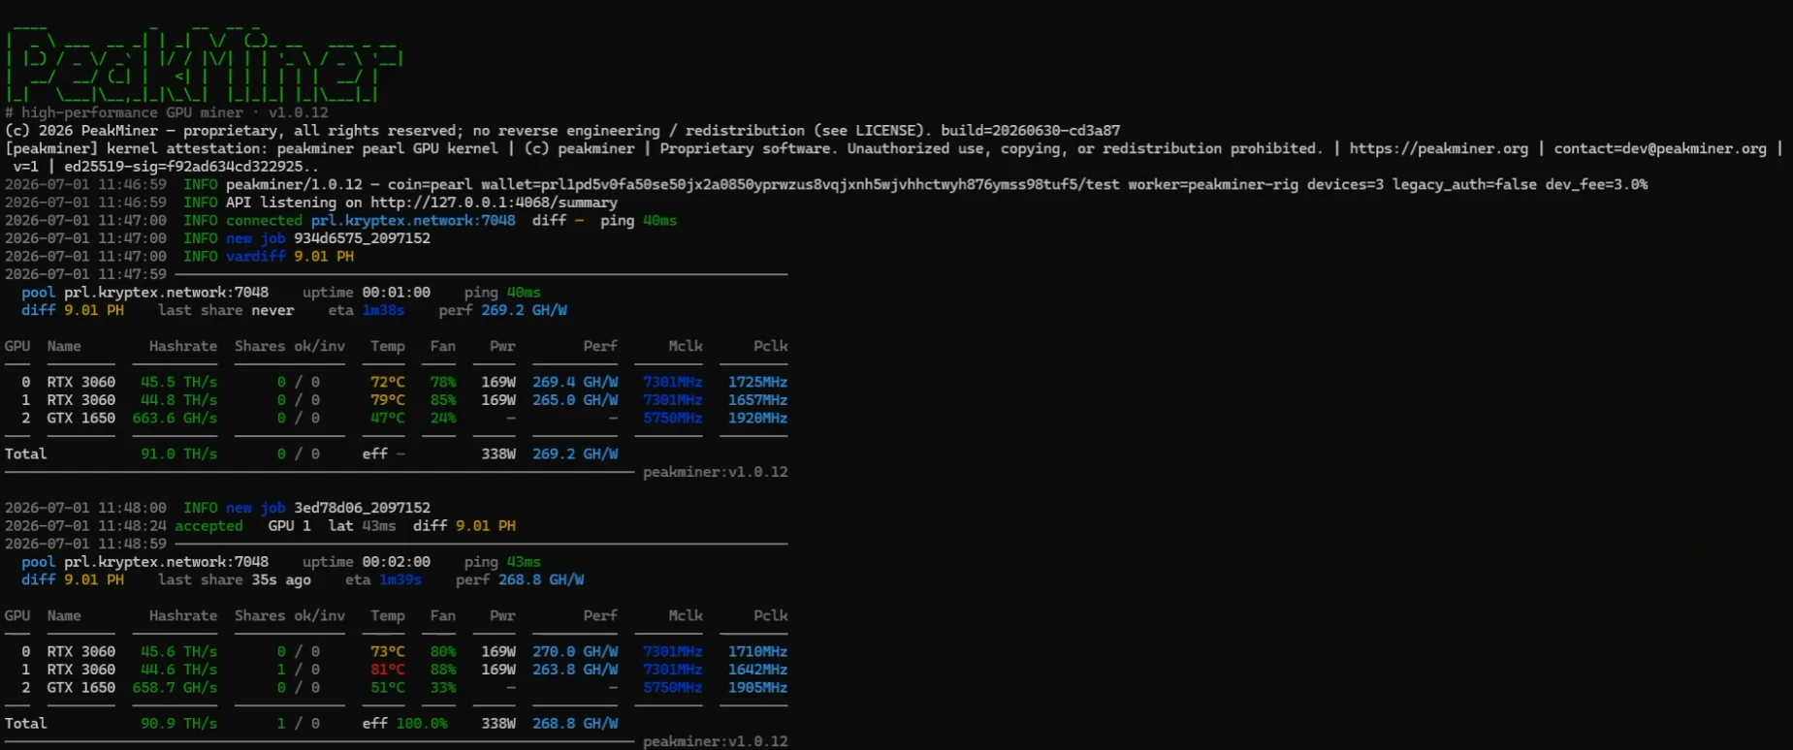This screenshot has height=750, width=1793.
Task: Click the eta value 1m38s
Action: point(383,311)
